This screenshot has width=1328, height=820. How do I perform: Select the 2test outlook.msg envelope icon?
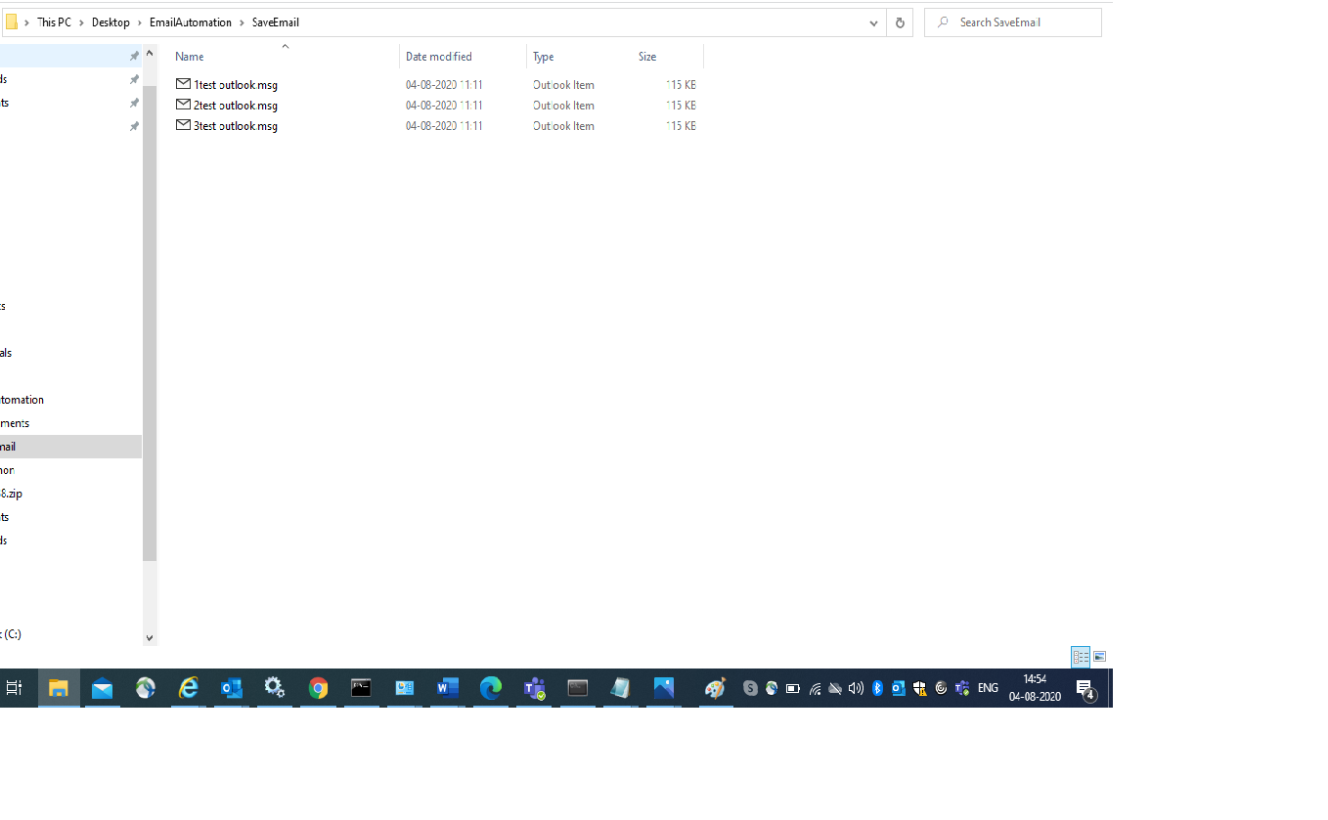click(x=183, y=105)
